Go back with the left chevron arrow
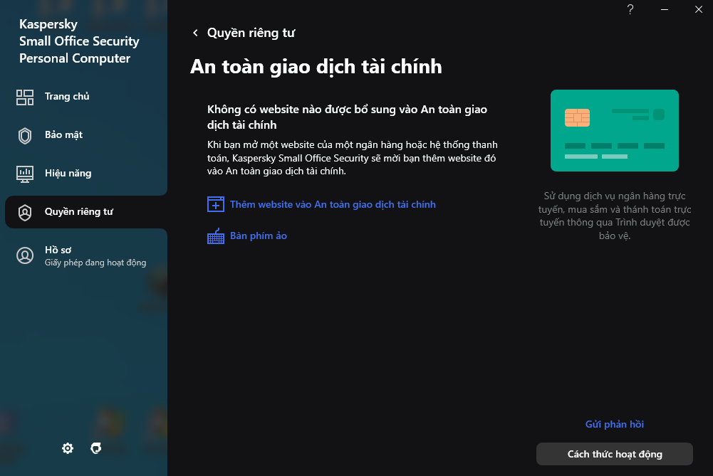The height and width of the screenshot is (476, 713). pos(195,33)
